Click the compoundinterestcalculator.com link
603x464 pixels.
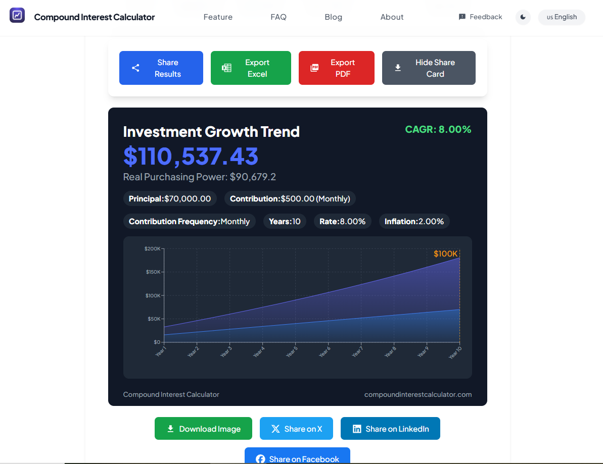419,394
